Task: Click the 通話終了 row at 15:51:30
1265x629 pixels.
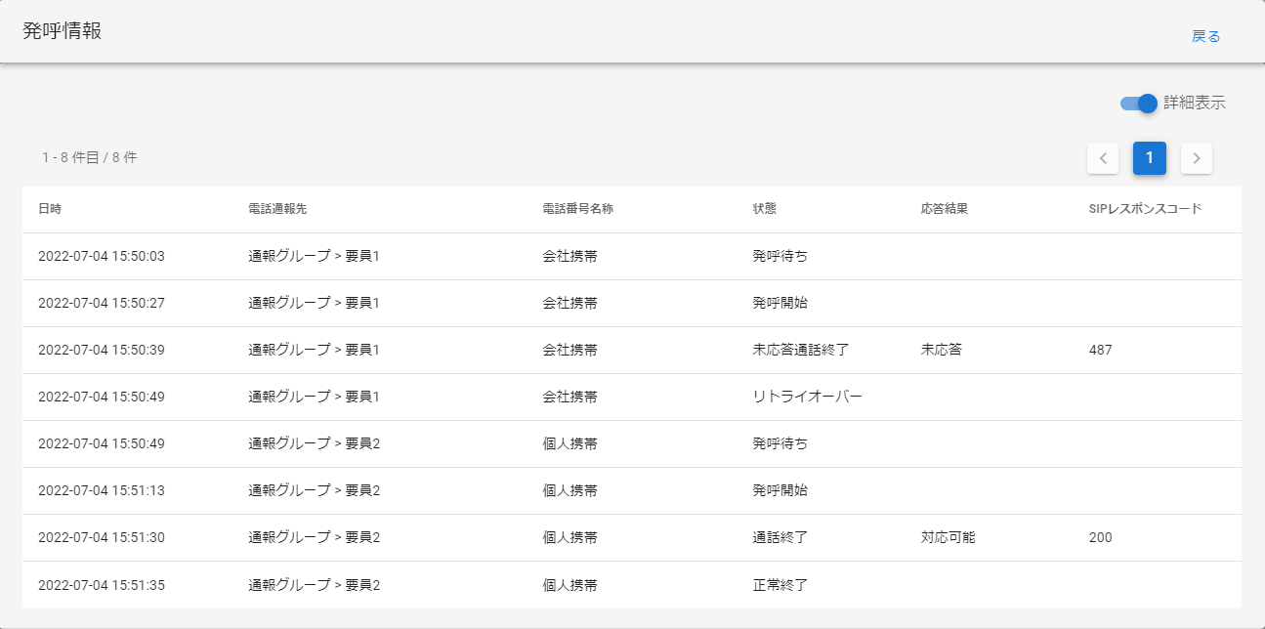Action: (x=780, y=537)
